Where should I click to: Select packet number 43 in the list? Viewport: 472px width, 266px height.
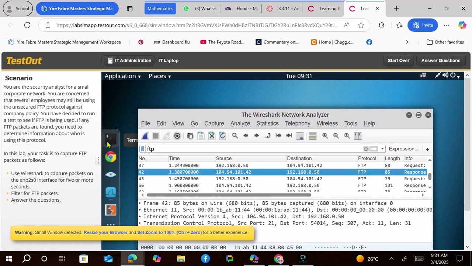(282, 179)
